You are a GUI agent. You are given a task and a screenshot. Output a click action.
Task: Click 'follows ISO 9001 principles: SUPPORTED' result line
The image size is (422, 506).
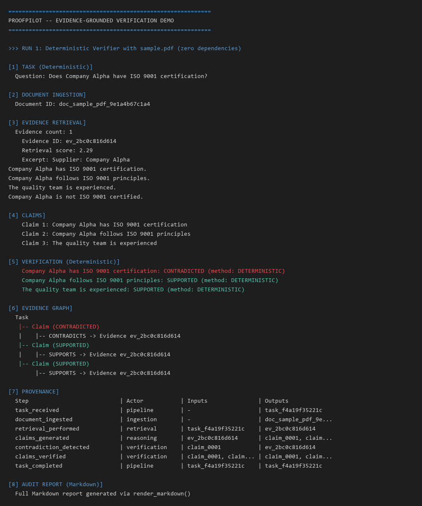(x=150, y=280)
